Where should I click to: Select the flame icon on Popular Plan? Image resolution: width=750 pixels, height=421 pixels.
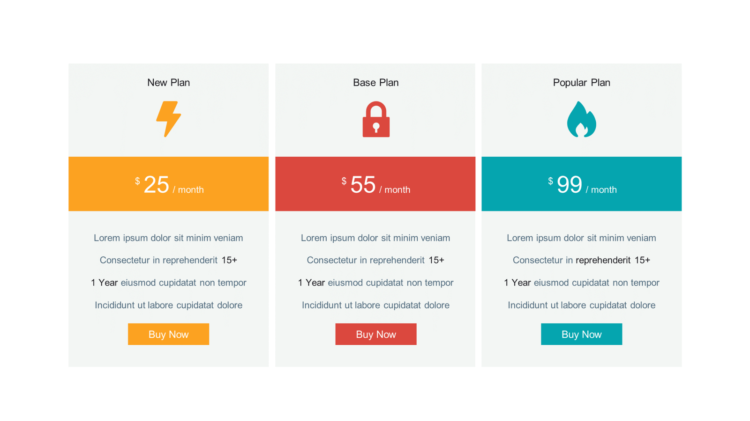click(x=581, y=119)
